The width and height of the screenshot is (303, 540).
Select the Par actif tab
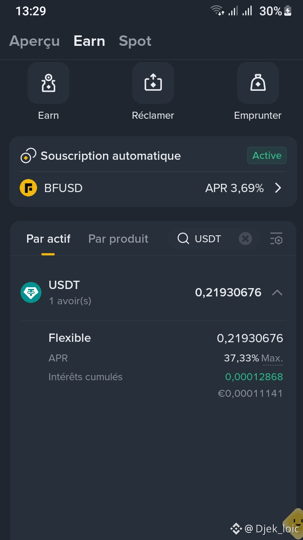coord(48,239)
